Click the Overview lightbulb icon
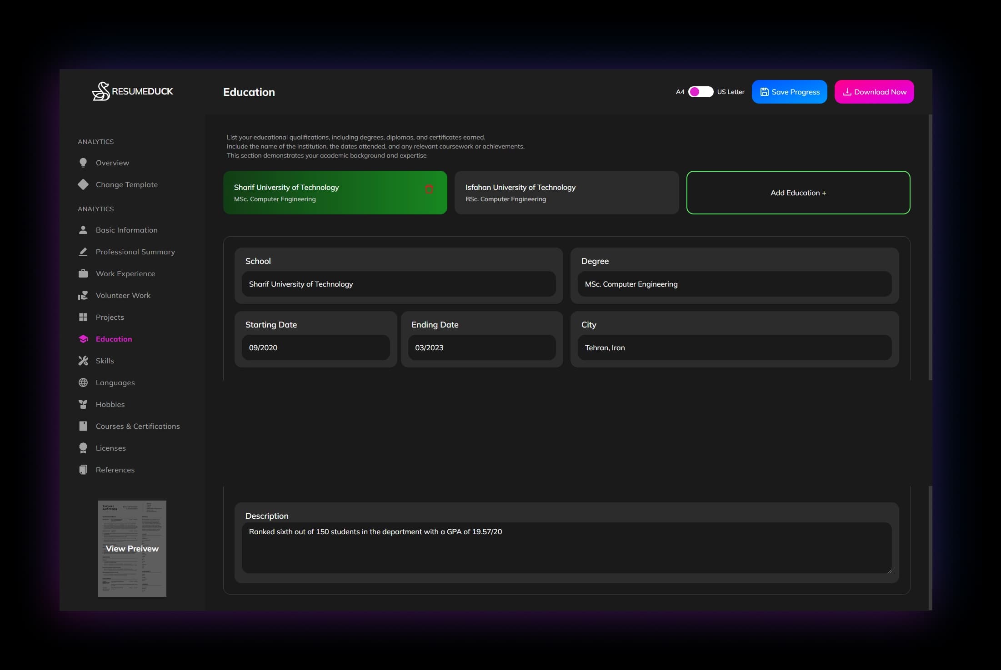The image size is (1001, 670). [x=83, y=163]
